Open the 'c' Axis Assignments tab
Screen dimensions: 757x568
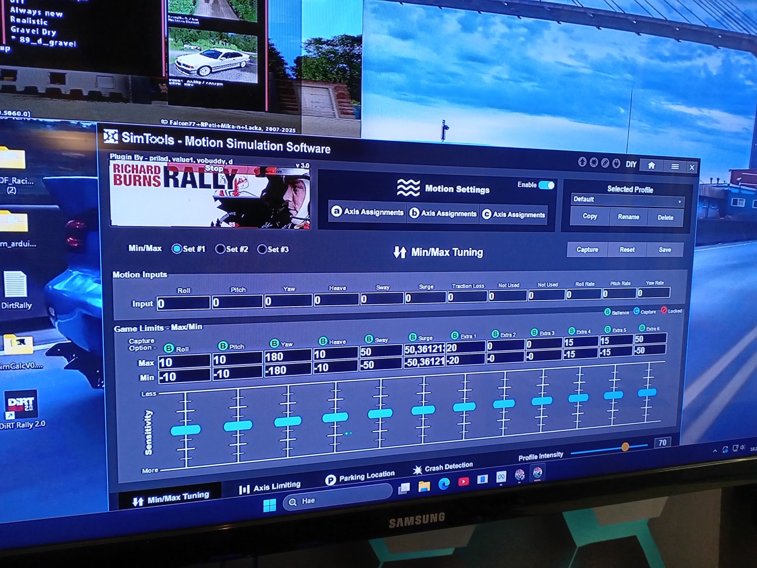514,214
